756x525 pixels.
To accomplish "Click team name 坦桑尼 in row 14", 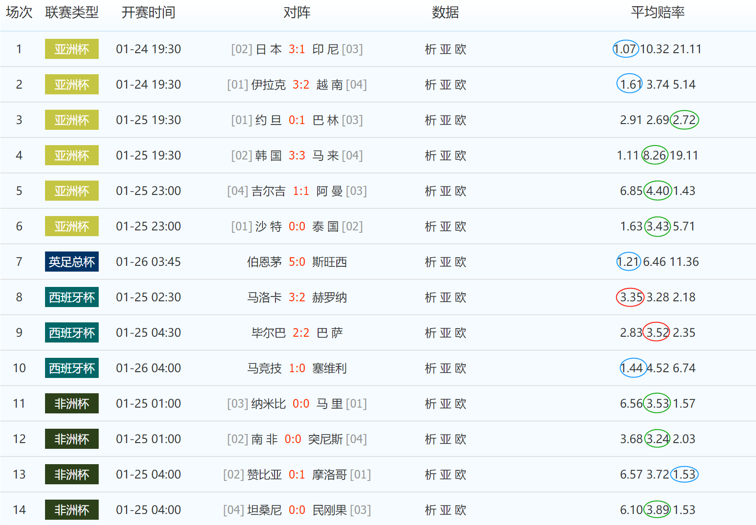I will pos(264,510).
